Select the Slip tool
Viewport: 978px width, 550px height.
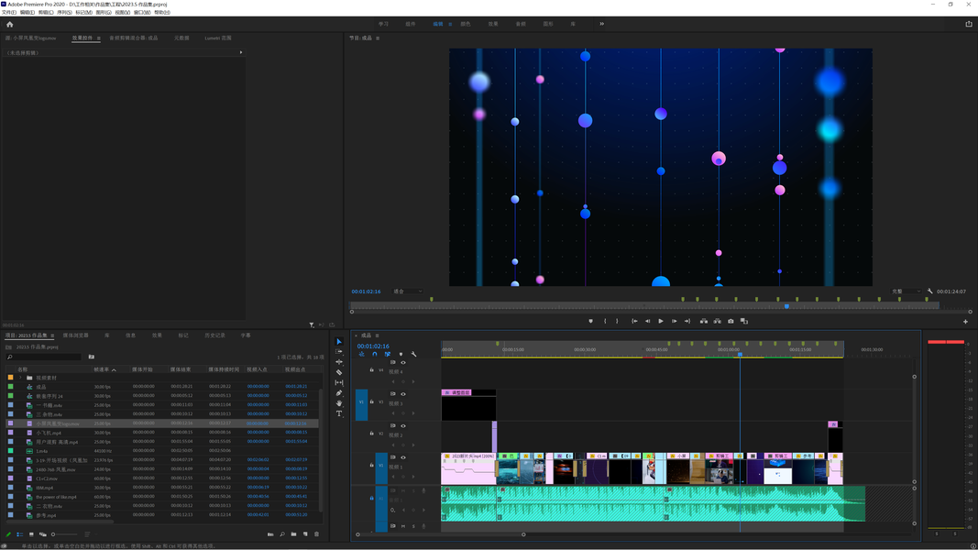pos(339,383)
